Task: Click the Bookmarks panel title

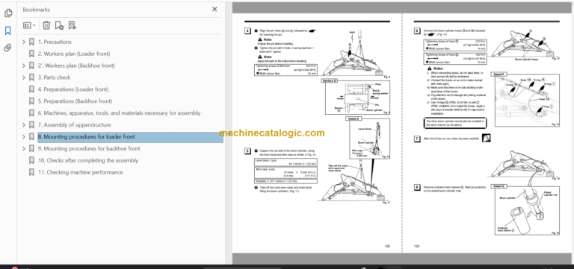Action: 36,10
